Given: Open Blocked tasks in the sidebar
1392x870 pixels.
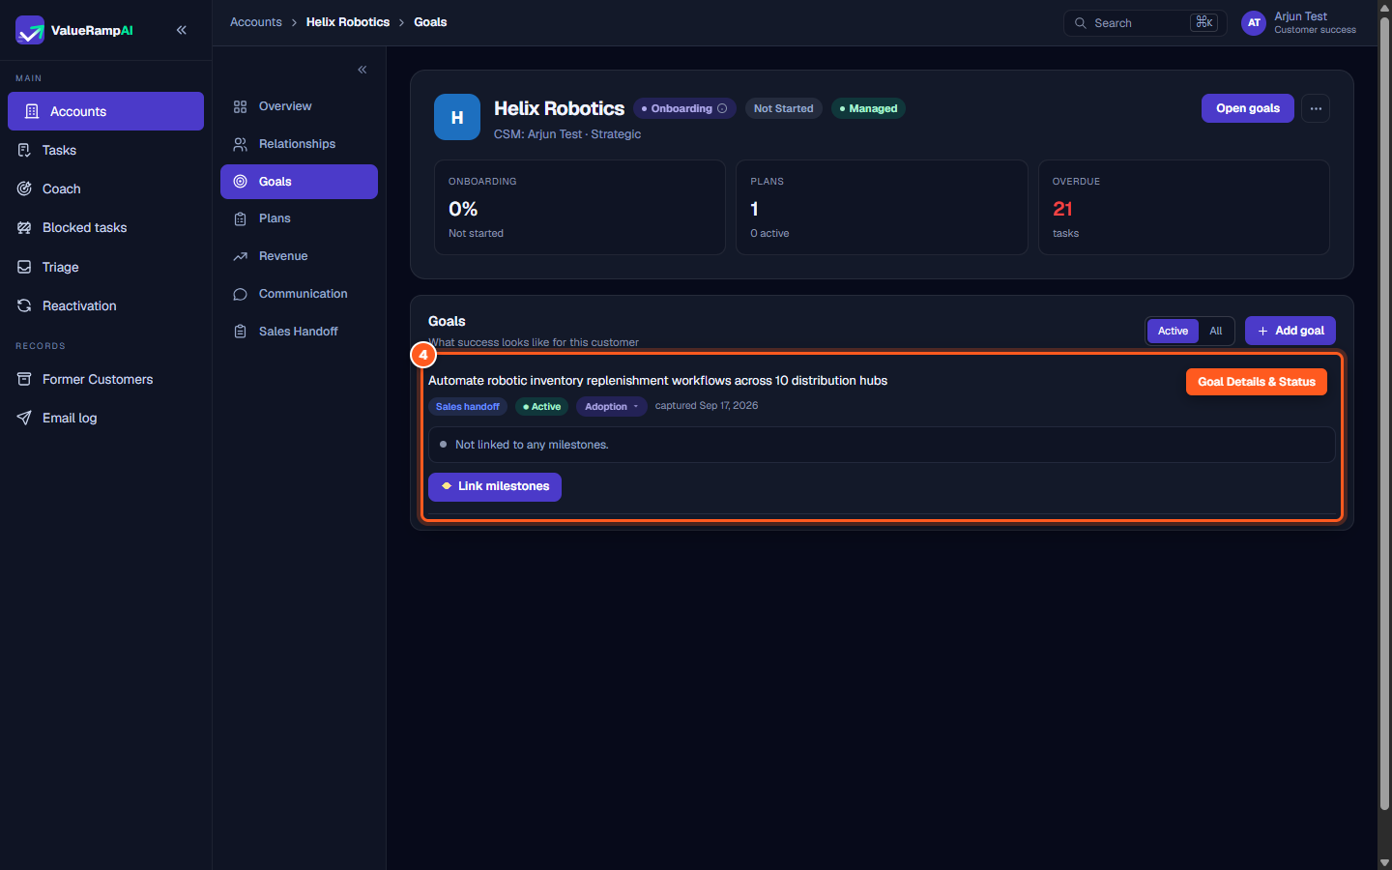Looking at the screenshot, I should tap(105, 227).
